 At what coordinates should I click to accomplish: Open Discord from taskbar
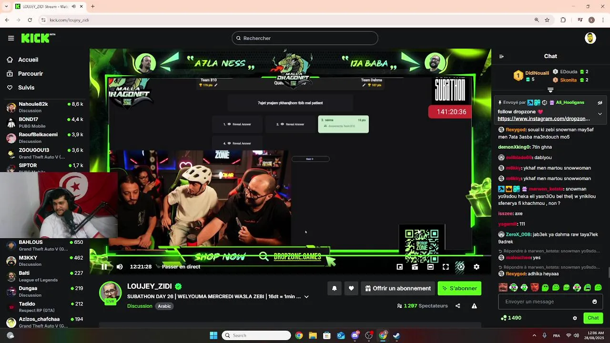coord(355,335)
